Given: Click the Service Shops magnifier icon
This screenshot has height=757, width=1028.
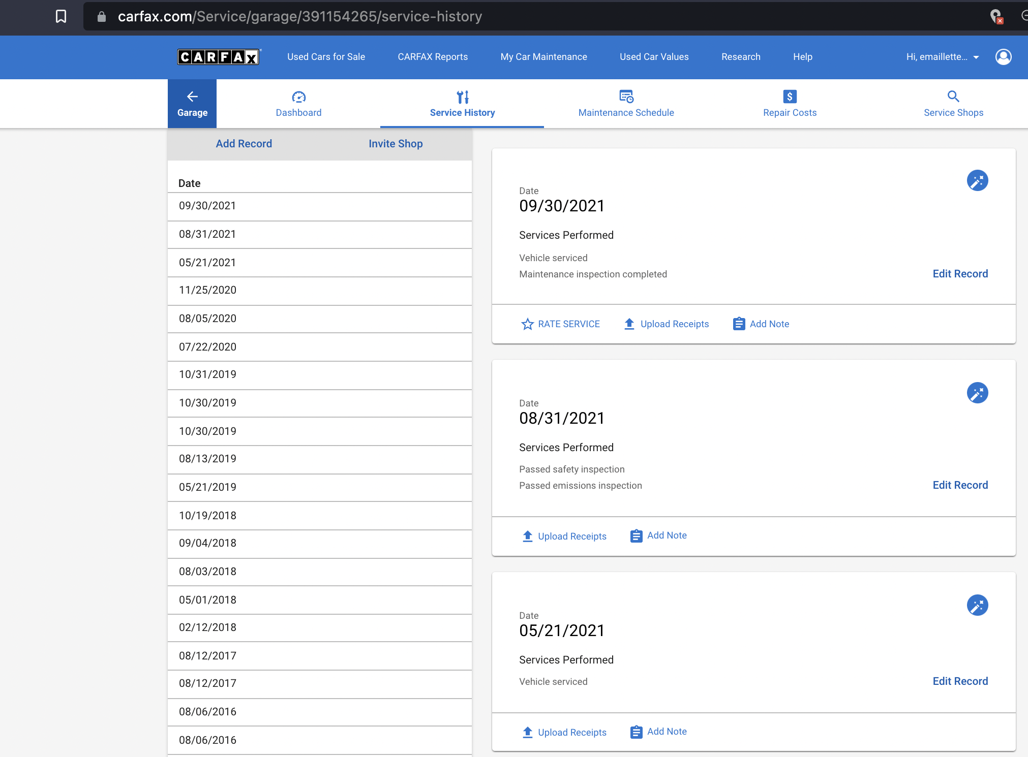Looking at the screenshot, I should [953, 97].
